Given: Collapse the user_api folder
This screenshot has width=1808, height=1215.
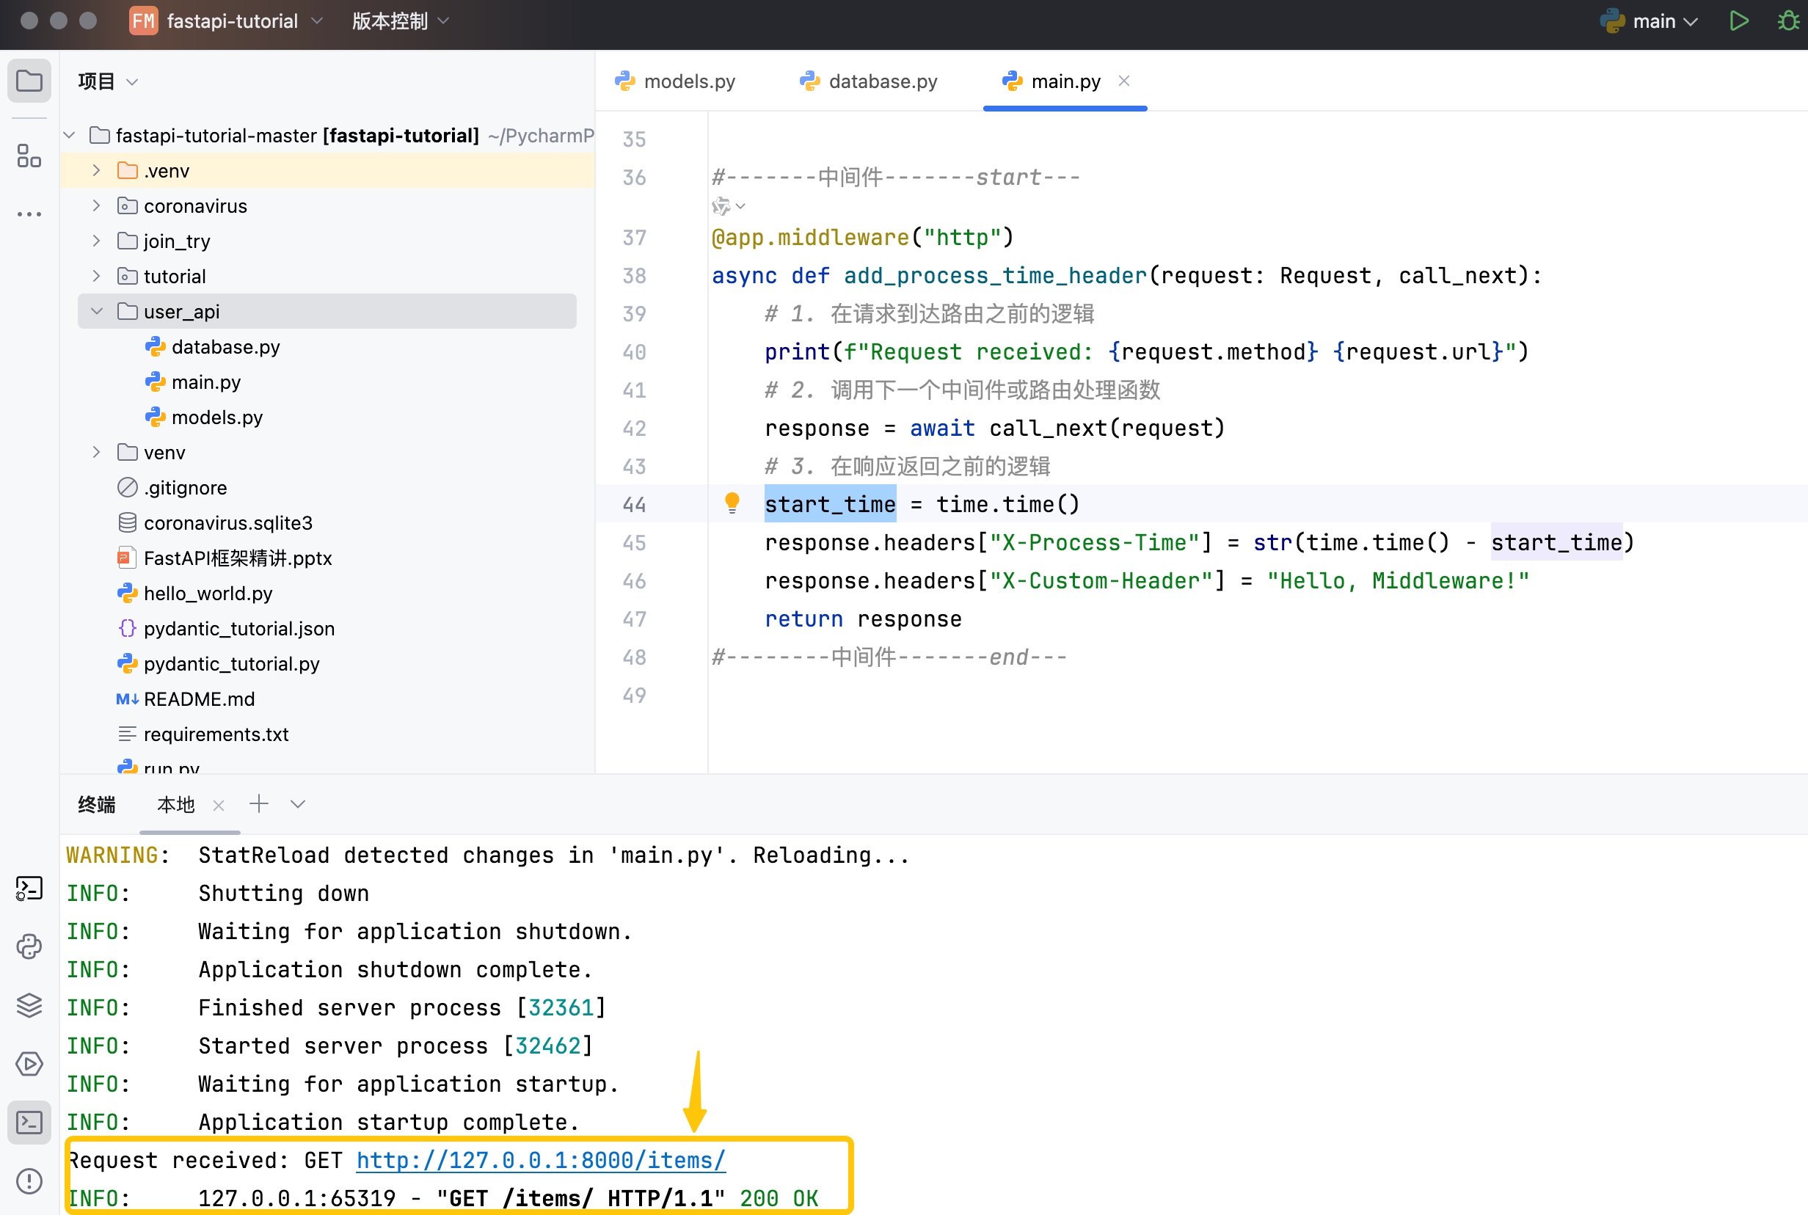Looking at the screenshot, I should (97, 312).
